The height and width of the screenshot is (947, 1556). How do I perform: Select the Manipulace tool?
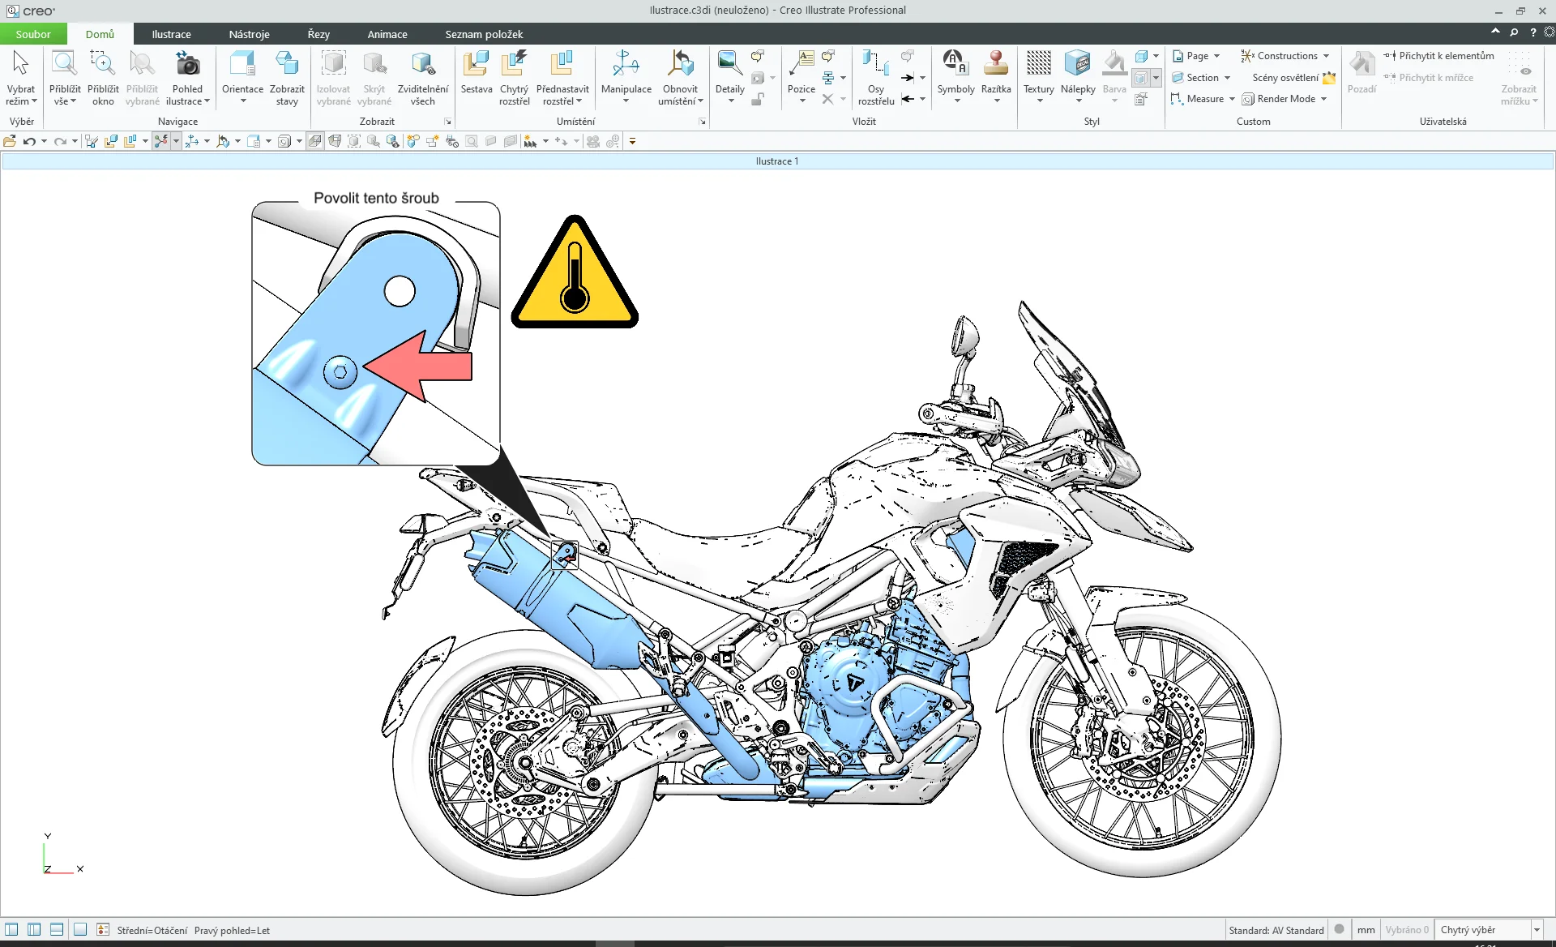click(x=626, y=77)
